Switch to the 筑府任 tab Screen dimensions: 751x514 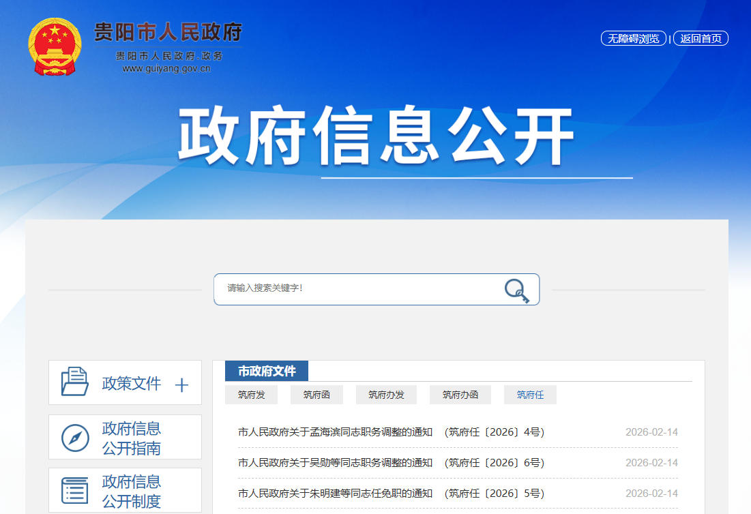tap(530, 395)
